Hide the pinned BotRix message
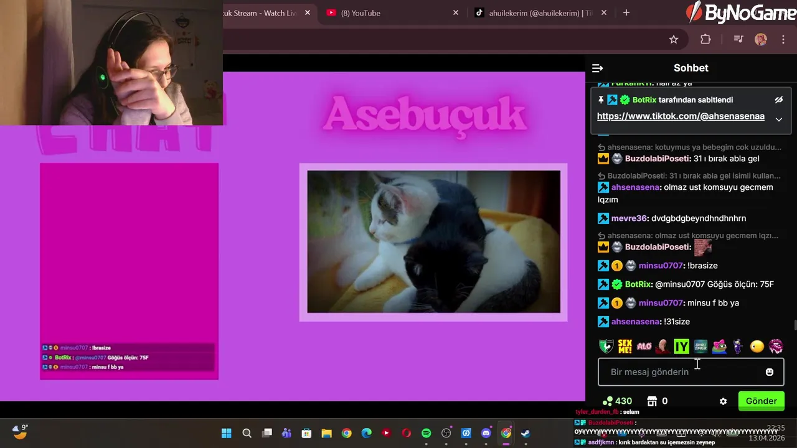 778,100
